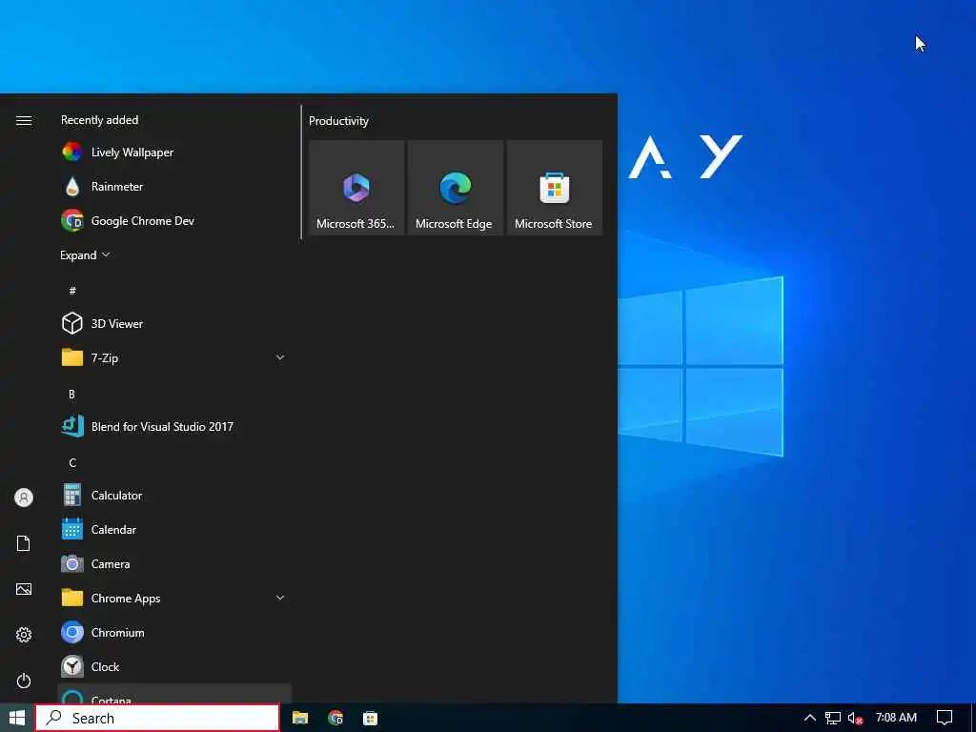Open the Chrome Apps folder entry

(174, 599)
